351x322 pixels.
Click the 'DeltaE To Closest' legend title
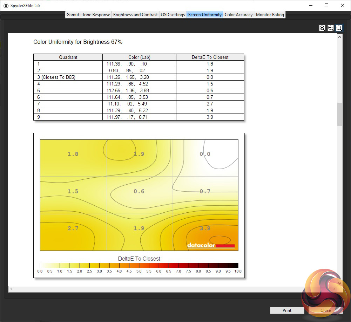(139, 259)
